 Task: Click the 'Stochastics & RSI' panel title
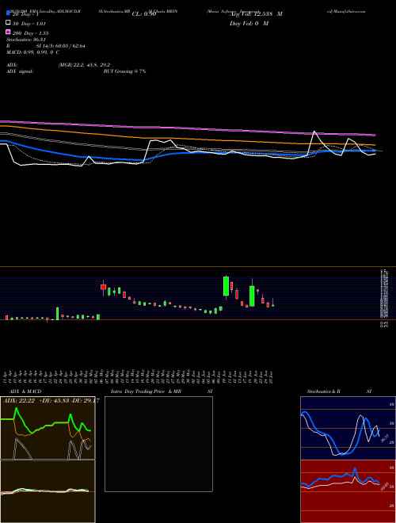[339, 391]
